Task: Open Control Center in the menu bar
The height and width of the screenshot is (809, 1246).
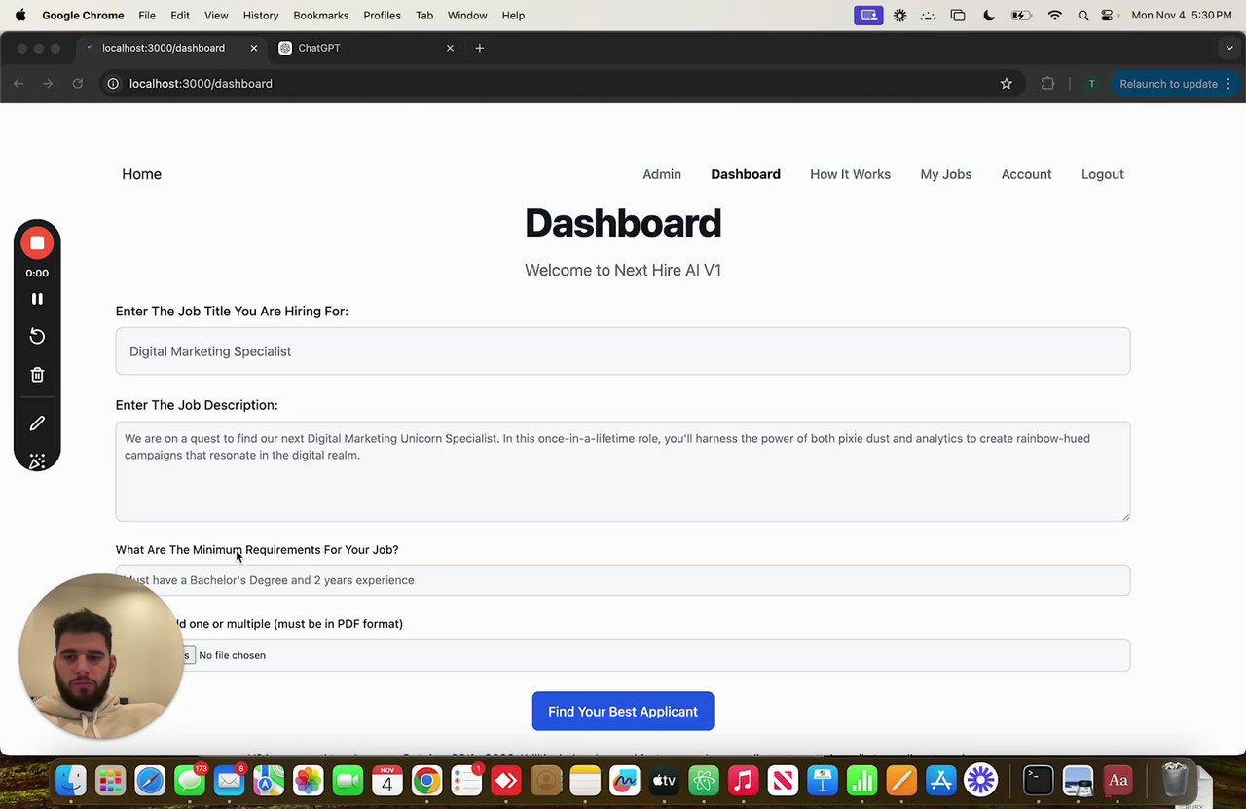Action: pos(1108,16)
